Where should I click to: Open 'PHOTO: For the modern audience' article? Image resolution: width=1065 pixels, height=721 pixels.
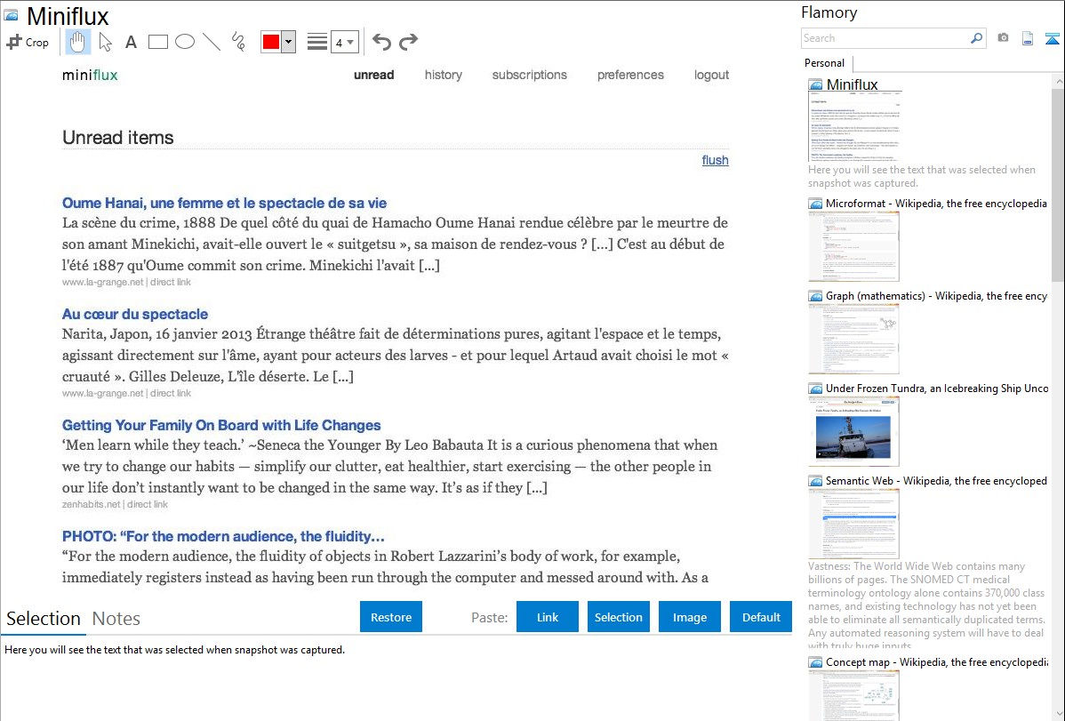pos(223,537)
